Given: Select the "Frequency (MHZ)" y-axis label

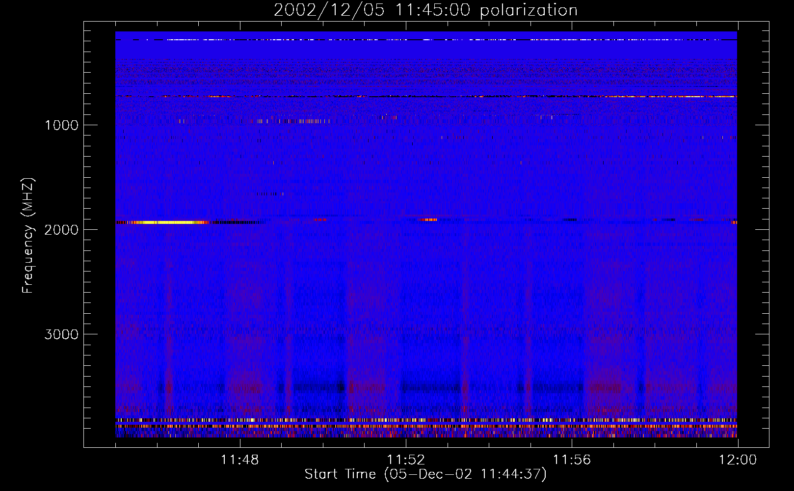Looking at the screenshot, I should (x=28, y=236).
